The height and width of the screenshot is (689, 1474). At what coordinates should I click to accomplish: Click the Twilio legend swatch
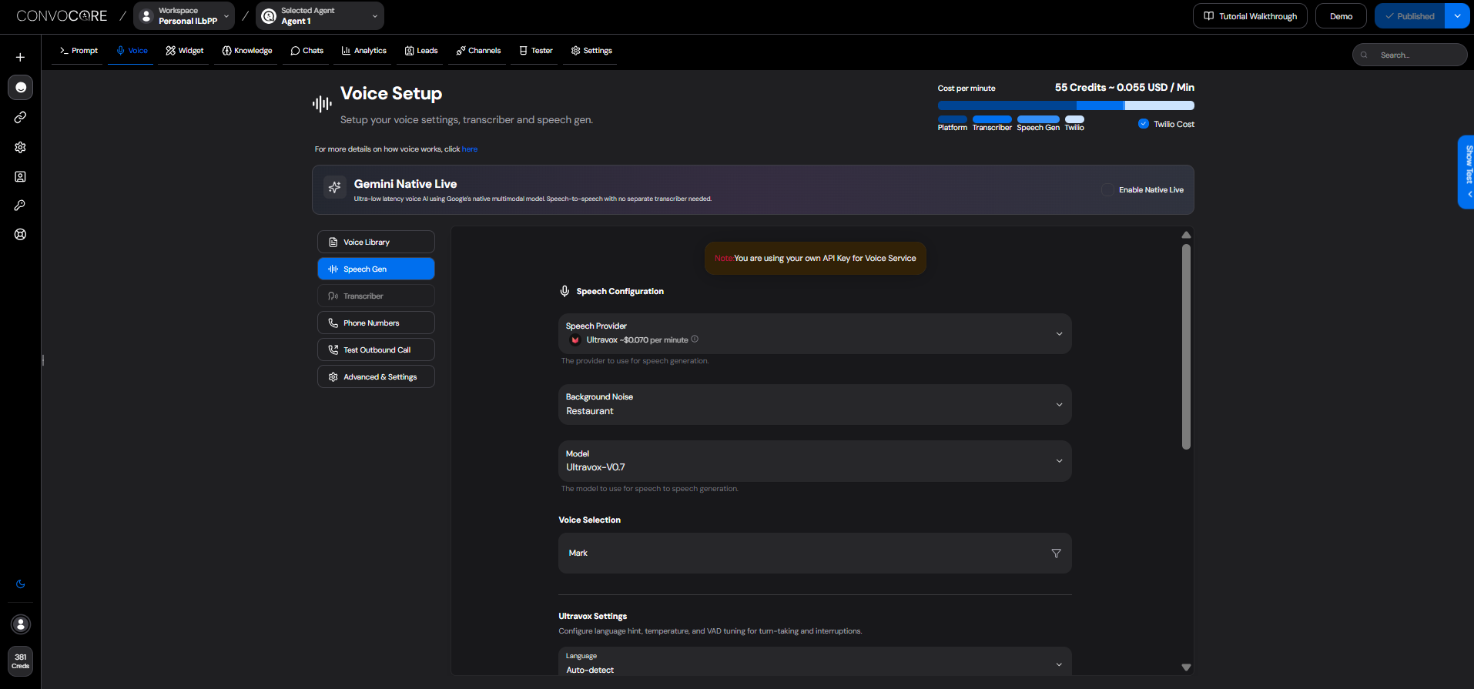[x=1074, y=119]
